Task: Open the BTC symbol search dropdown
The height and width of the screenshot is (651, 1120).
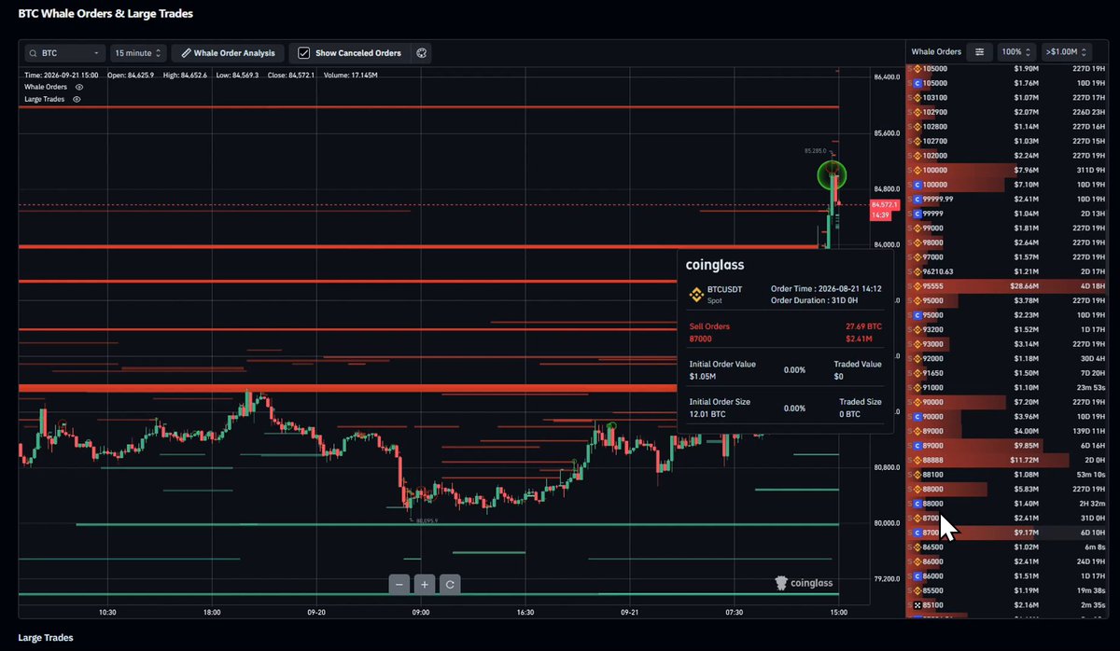Action: [64, 53]
